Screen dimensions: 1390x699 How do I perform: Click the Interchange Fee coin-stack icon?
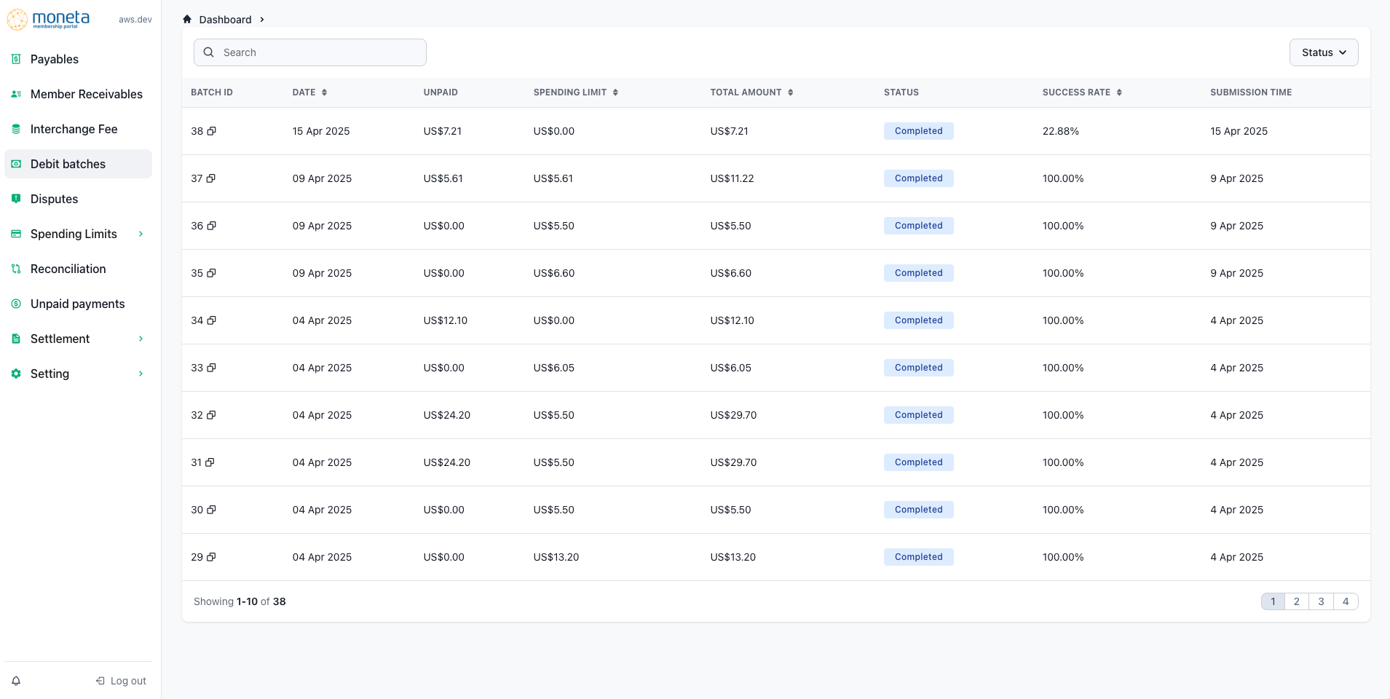tap(16, 129)
